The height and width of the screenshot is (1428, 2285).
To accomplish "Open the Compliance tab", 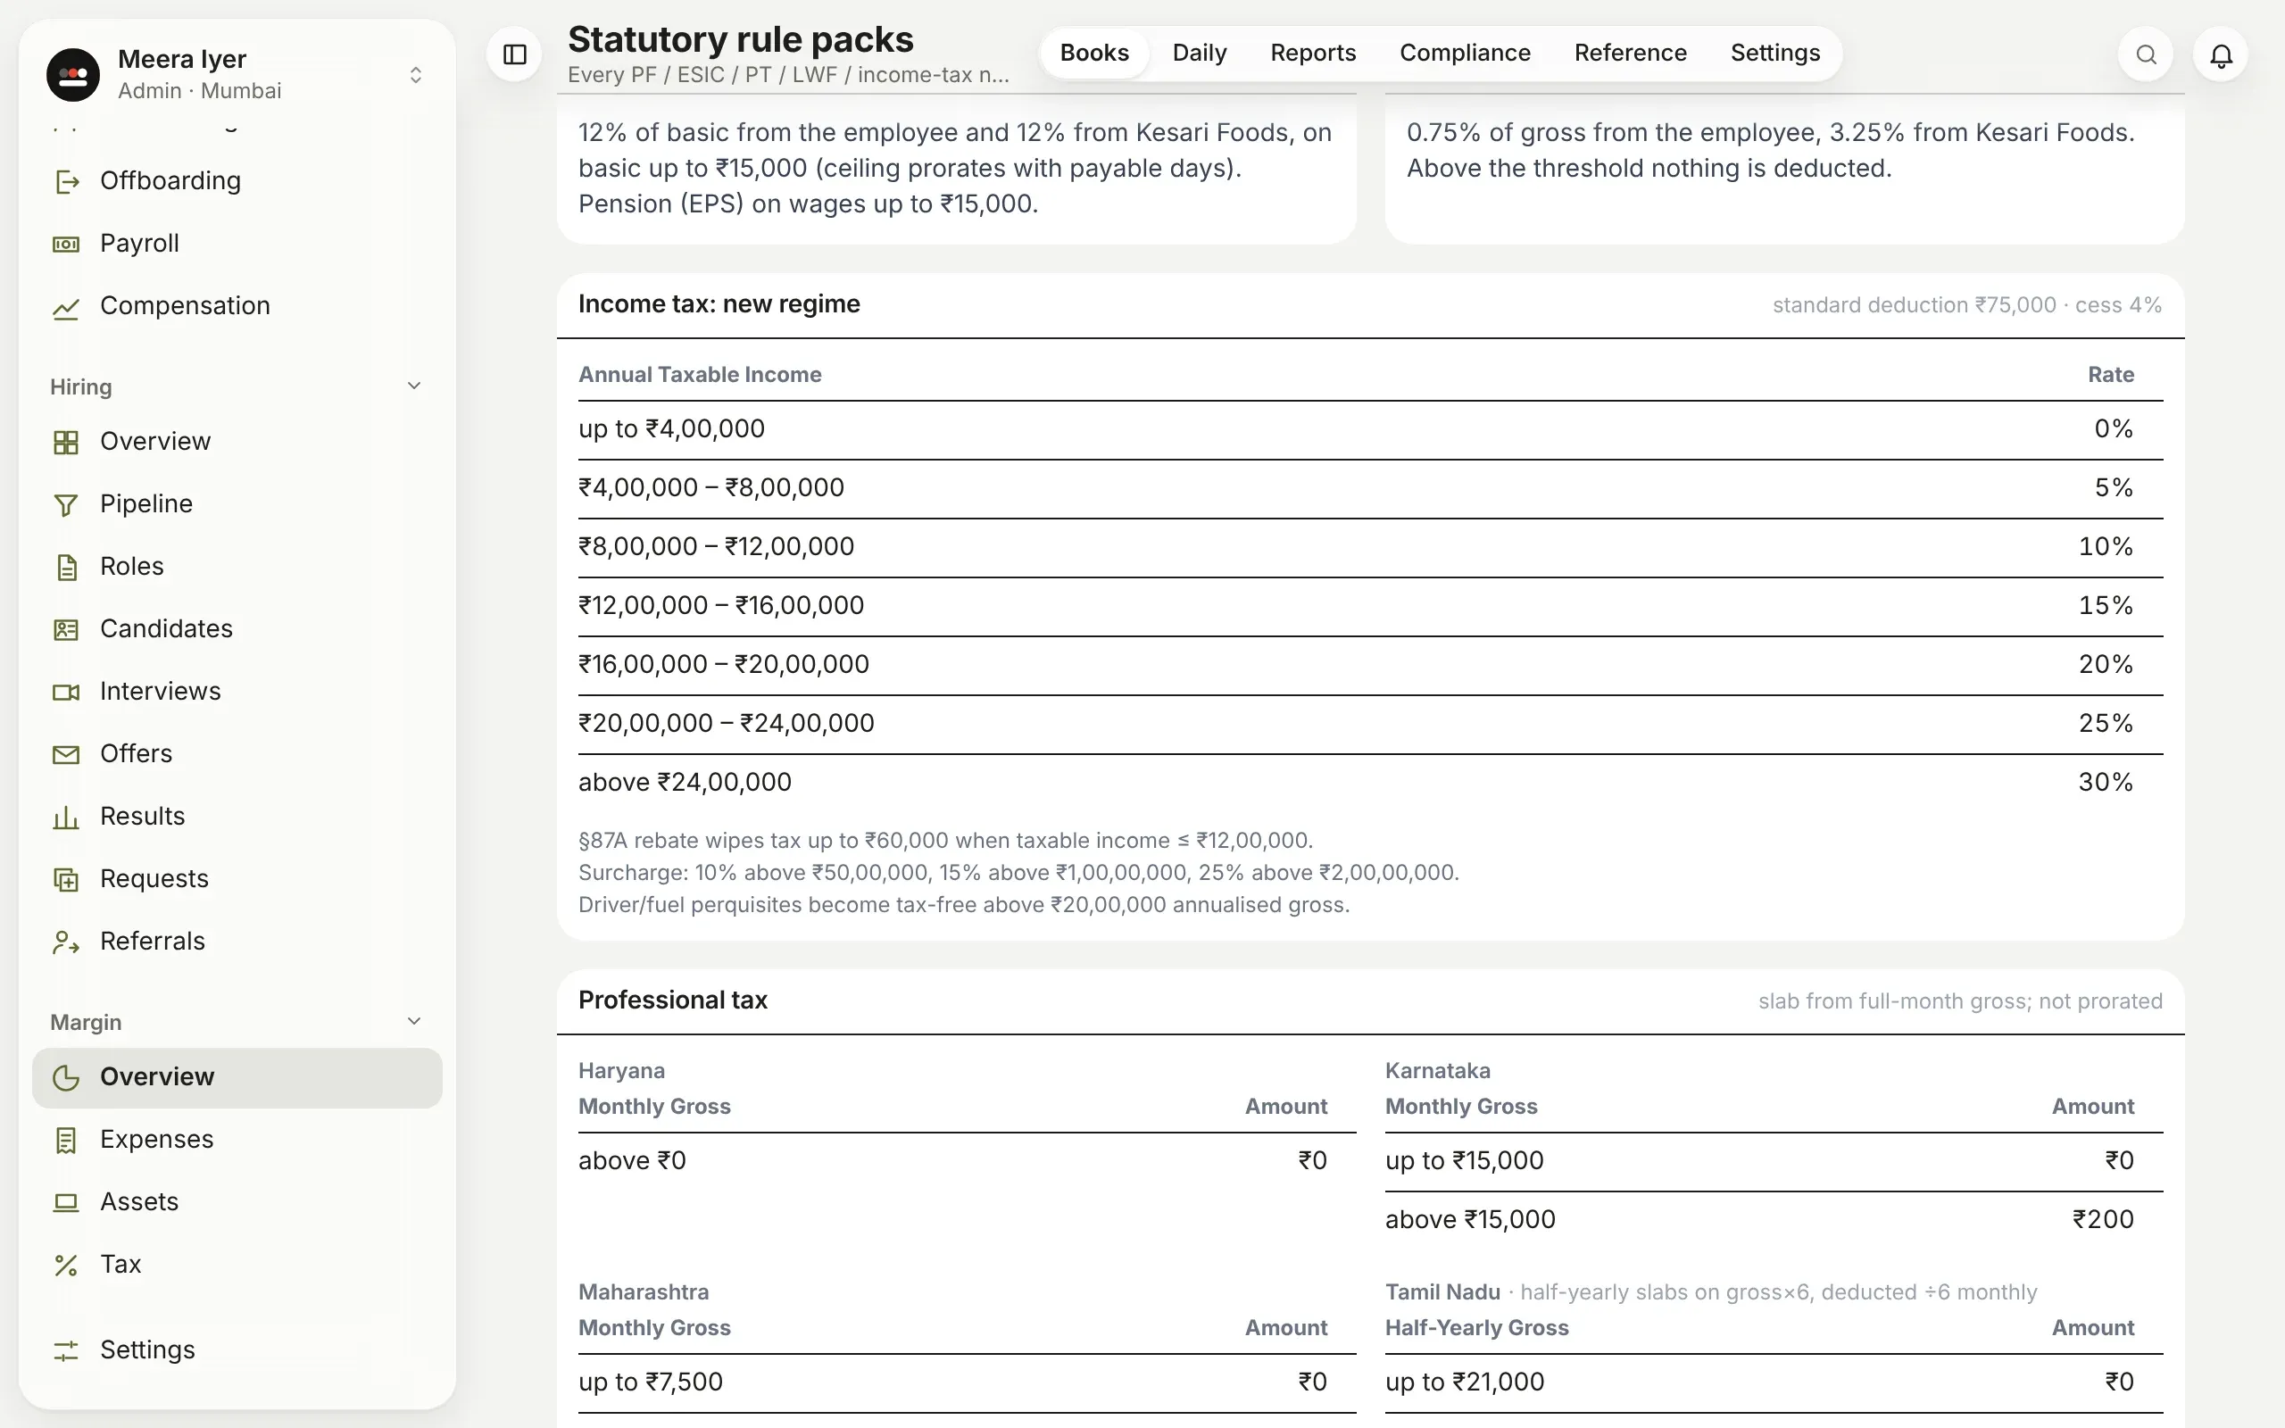I will (1465, 53).
